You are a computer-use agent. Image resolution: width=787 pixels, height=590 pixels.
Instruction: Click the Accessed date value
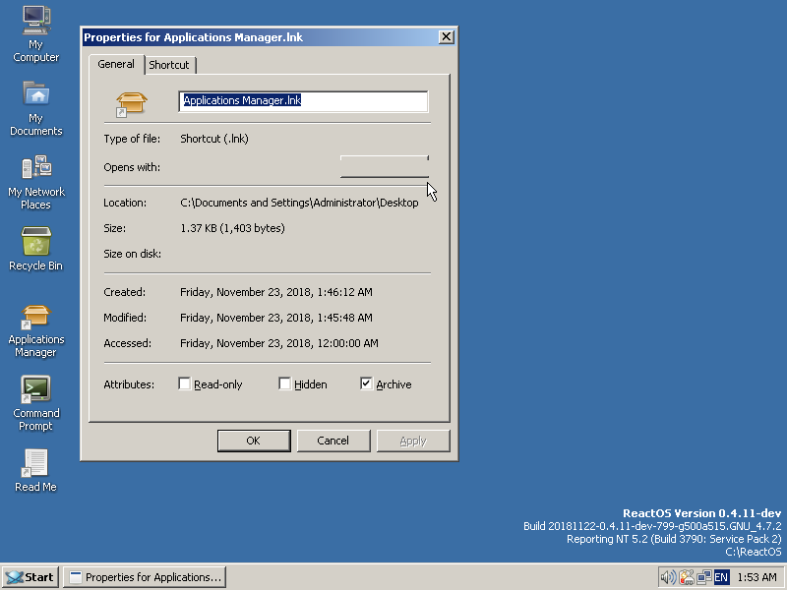(x=279, y=343)
